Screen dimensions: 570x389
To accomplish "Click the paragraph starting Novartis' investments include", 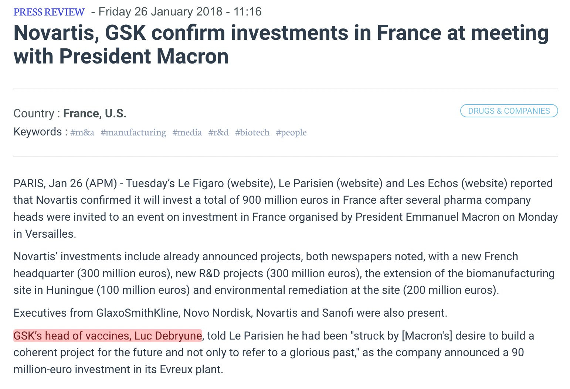I will click(284, 273).
